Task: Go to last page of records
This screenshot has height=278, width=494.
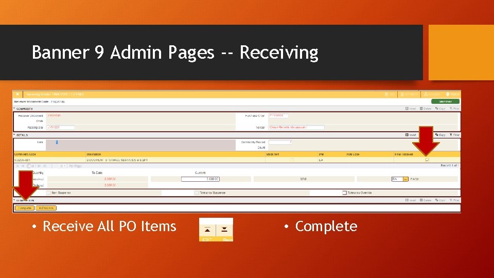Action: click(x=45, y=166)
